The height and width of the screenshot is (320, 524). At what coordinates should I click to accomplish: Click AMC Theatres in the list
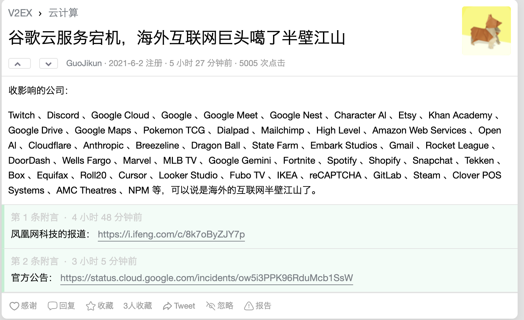tap(86, 191)
